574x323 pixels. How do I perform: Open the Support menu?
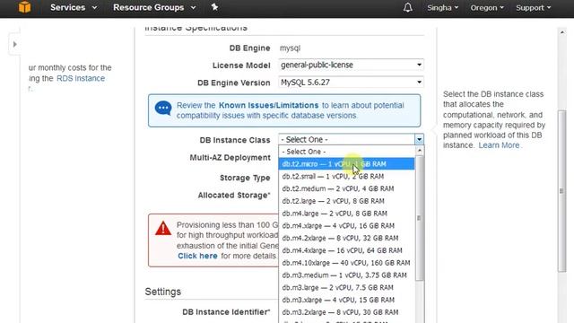(x=533, y=8)
